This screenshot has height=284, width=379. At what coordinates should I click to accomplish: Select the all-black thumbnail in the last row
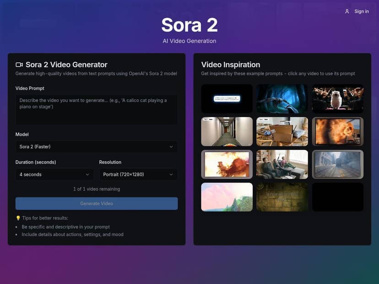[x=338, y=197]
